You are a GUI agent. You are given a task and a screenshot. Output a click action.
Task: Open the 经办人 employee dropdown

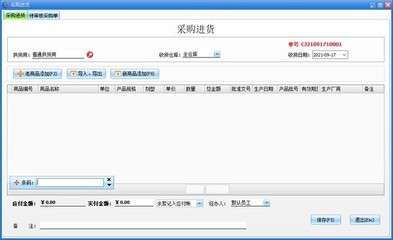click(x=267, y=203)
